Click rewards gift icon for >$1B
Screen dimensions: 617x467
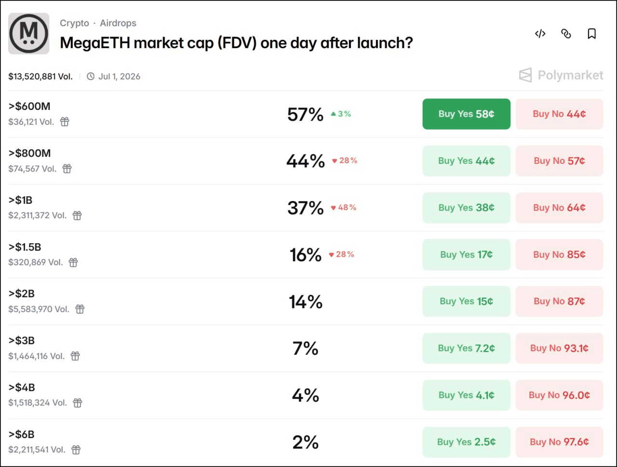click(77, 215)
